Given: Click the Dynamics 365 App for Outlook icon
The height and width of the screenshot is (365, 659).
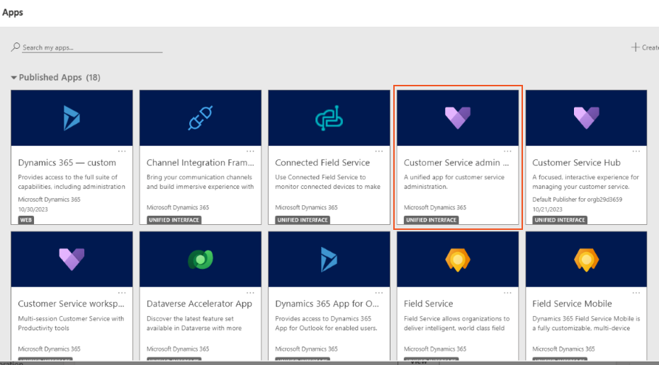Looking at the screenshot, I should click(329, 260).
